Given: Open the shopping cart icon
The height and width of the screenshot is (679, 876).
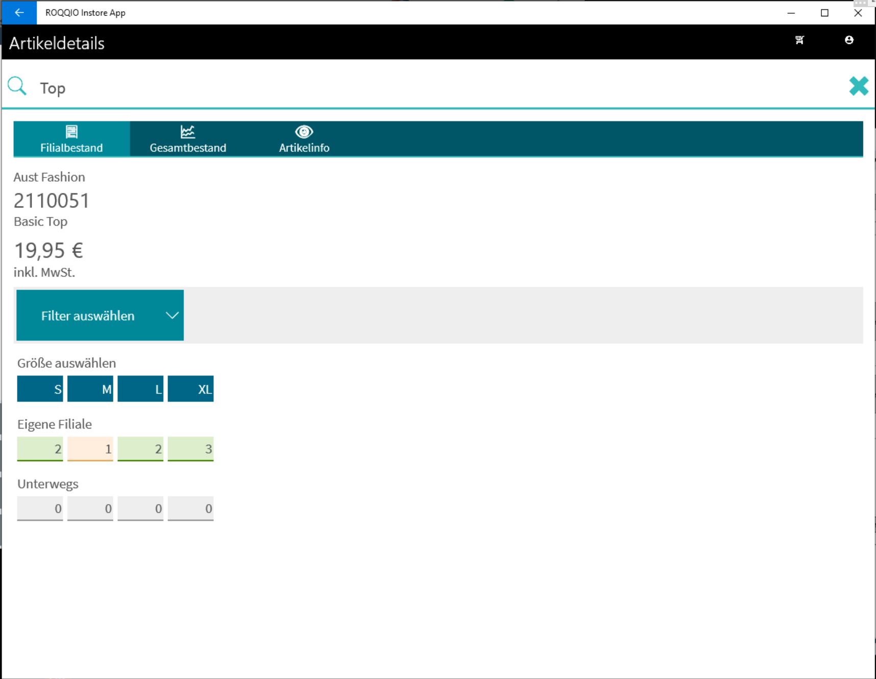Looking at the screenshot, I should (799, 40).
